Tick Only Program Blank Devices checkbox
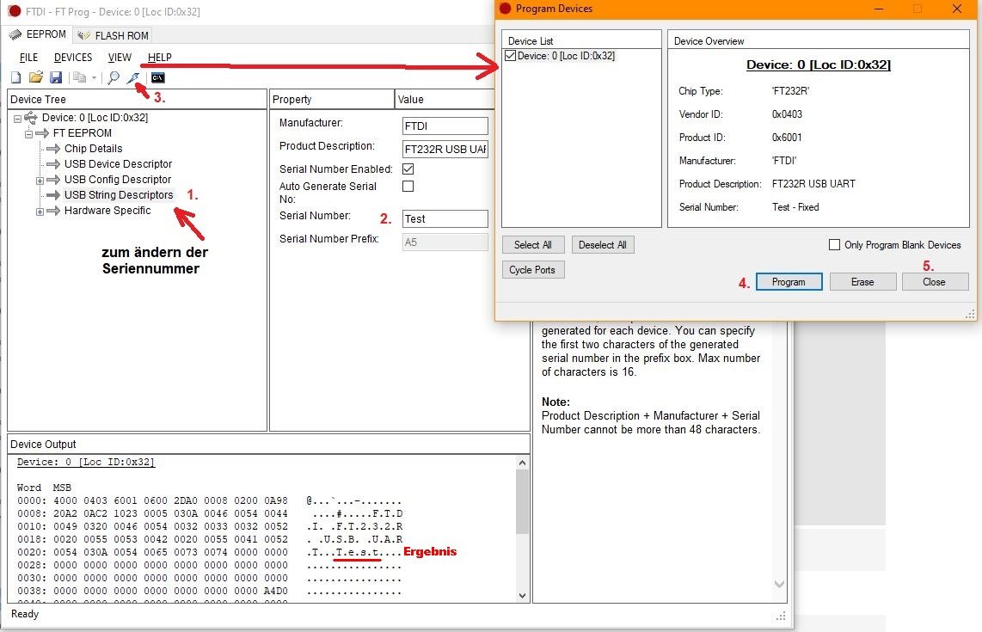This screenshot has width=982, height=632. (x=834, y=245)
